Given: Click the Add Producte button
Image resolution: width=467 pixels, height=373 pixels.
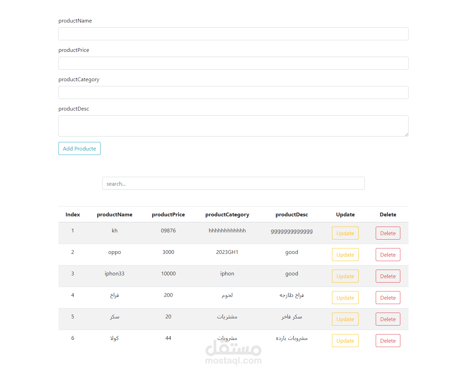Looking at the screenshot, I should (x=79, y=148).
